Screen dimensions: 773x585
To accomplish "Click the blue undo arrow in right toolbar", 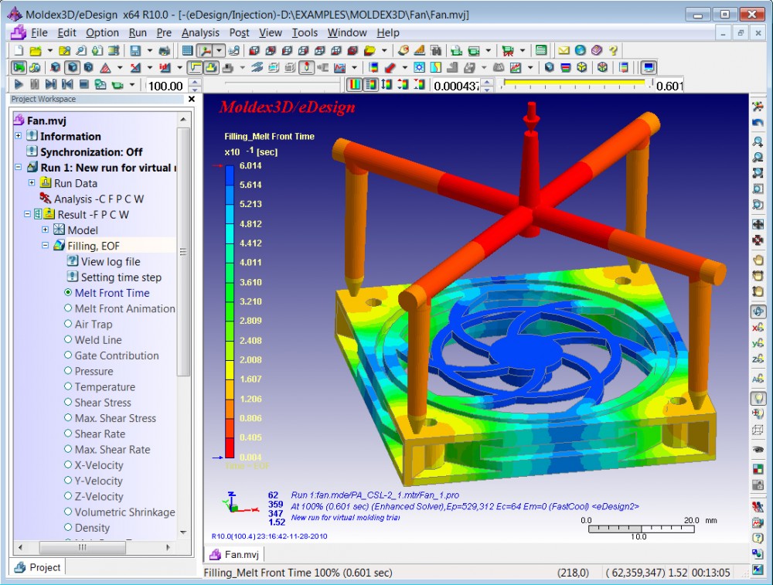I will [x=758, y=123].
